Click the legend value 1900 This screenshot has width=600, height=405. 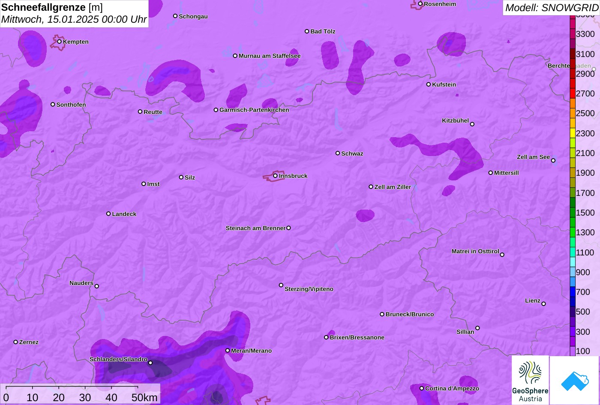tap(585, 173)
